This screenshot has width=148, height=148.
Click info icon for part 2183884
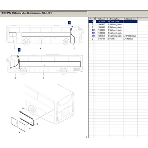pyautogui.click(x=94, y=33)
